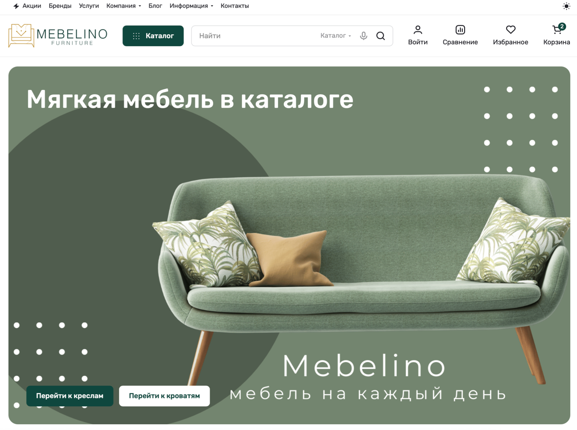The width and height of the screenshot is (577, 430).
Task: Toggle the dark/light theme sun icon
Action: coord(566,6)
